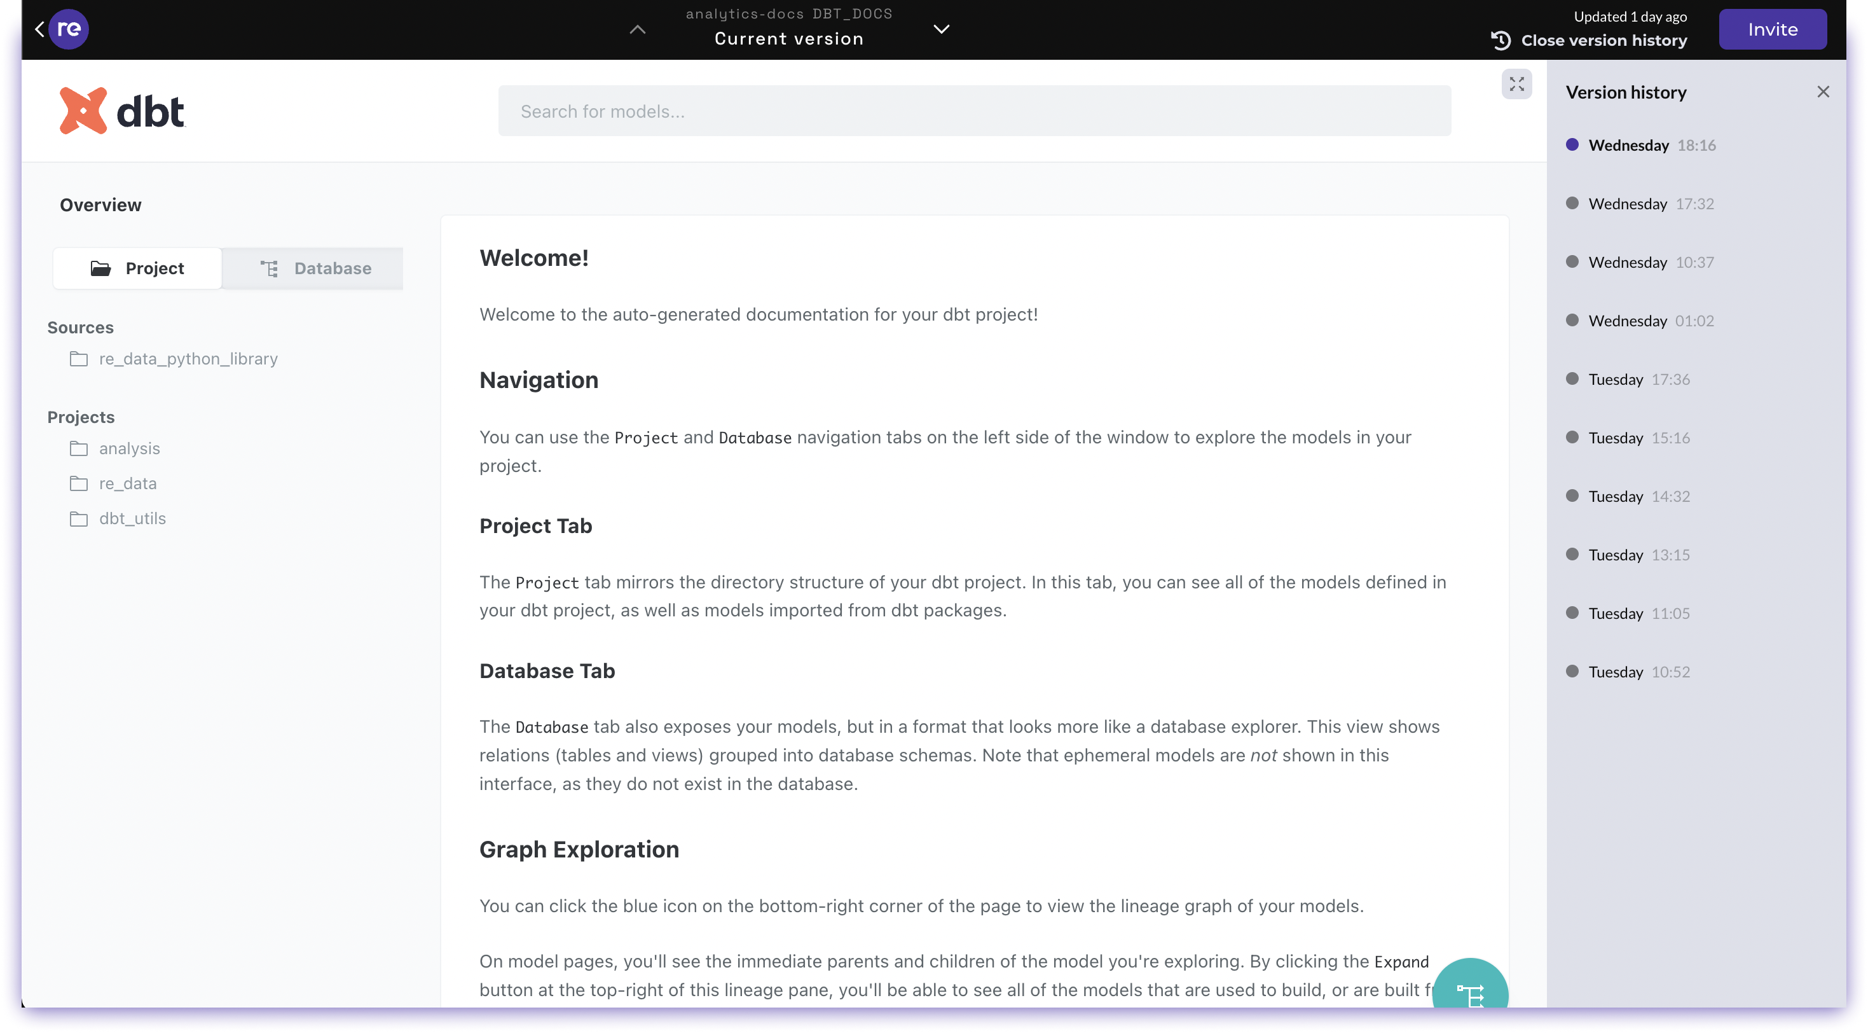
Task: Click the Updated 1 day ago text
Action: coord(1630,17)
